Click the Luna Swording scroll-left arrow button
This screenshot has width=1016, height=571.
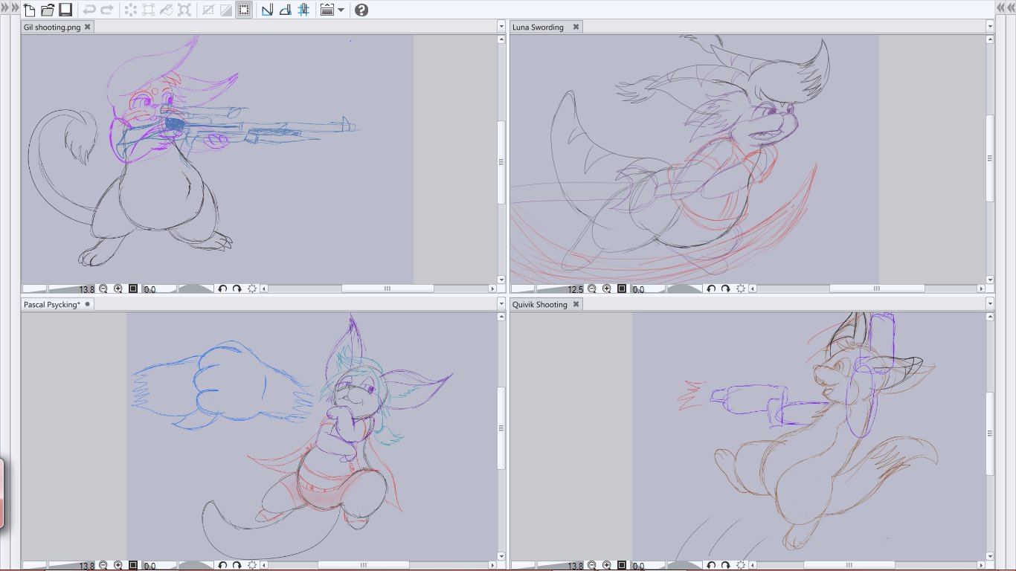point(753,288)
